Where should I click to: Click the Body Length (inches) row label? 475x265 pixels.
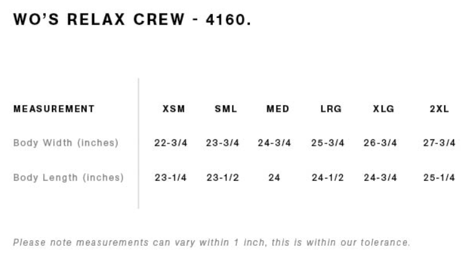69,177
